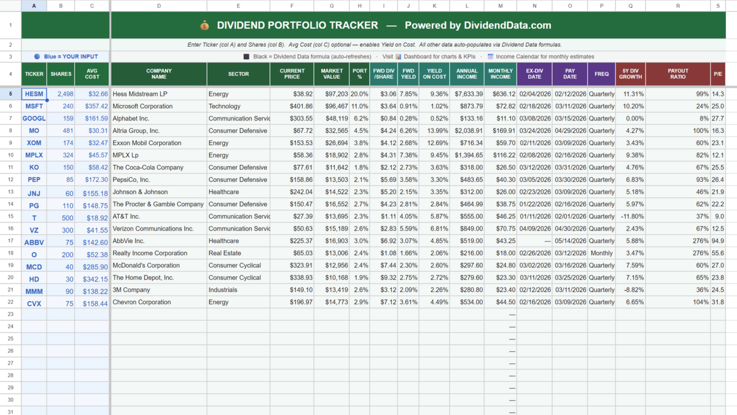Click the Industrials sector cell
This screenshot has height=415, width=737.
pos(238,290)
